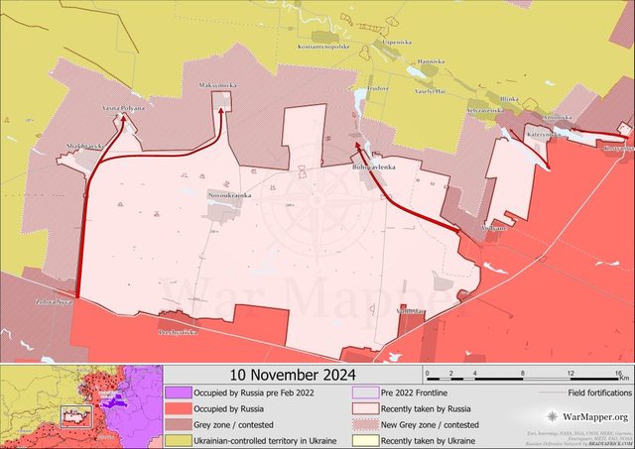Click the '10 November 2024' date title
Screen dimensions: 635x449
coord(291,375)
